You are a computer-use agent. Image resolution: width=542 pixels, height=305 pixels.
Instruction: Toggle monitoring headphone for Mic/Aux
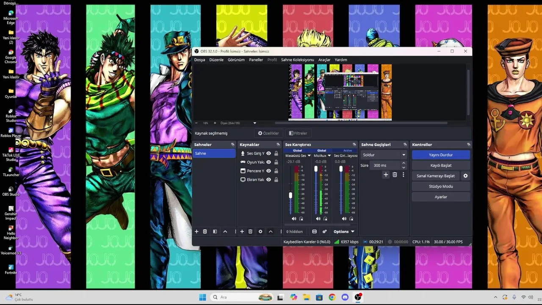coord(325,219)
